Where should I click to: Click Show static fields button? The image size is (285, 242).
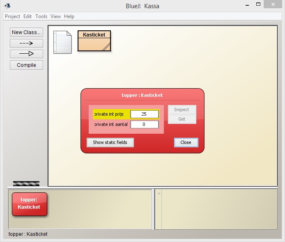point(110,142)
